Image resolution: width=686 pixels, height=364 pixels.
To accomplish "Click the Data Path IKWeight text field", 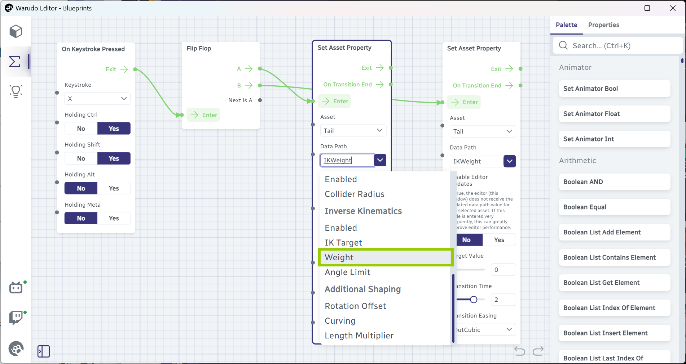I will [x=347, y=160].
